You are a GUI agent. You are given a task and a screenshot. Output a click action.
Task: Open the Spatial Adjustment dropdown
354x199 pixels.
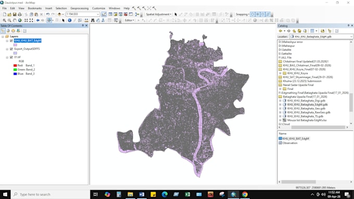click(158, 14)
